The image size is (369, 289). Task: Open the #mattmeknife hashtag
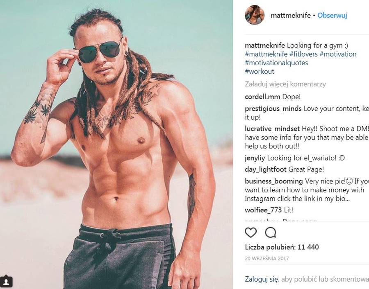tap(266, 54)
